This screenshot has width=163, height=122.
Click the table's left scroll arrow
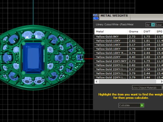click(96, 81)
